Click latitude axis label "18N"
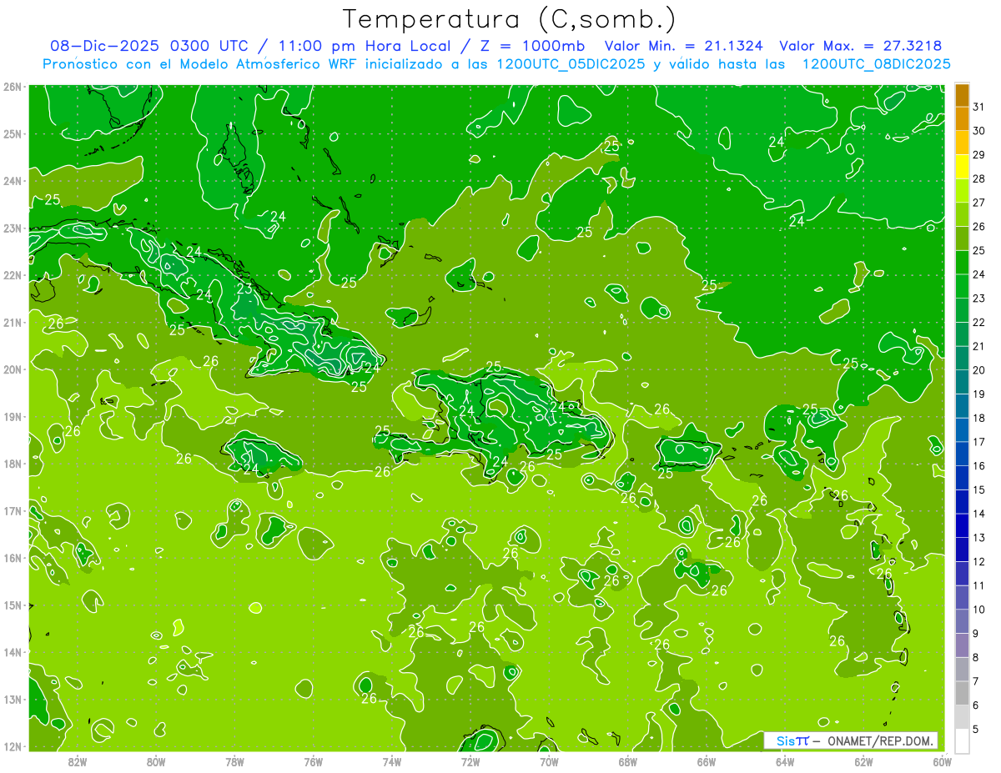 (13, 464)
